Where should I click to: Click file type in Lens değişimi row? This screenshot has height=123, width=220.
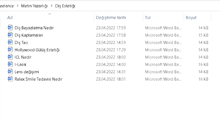tap(163, 72)
